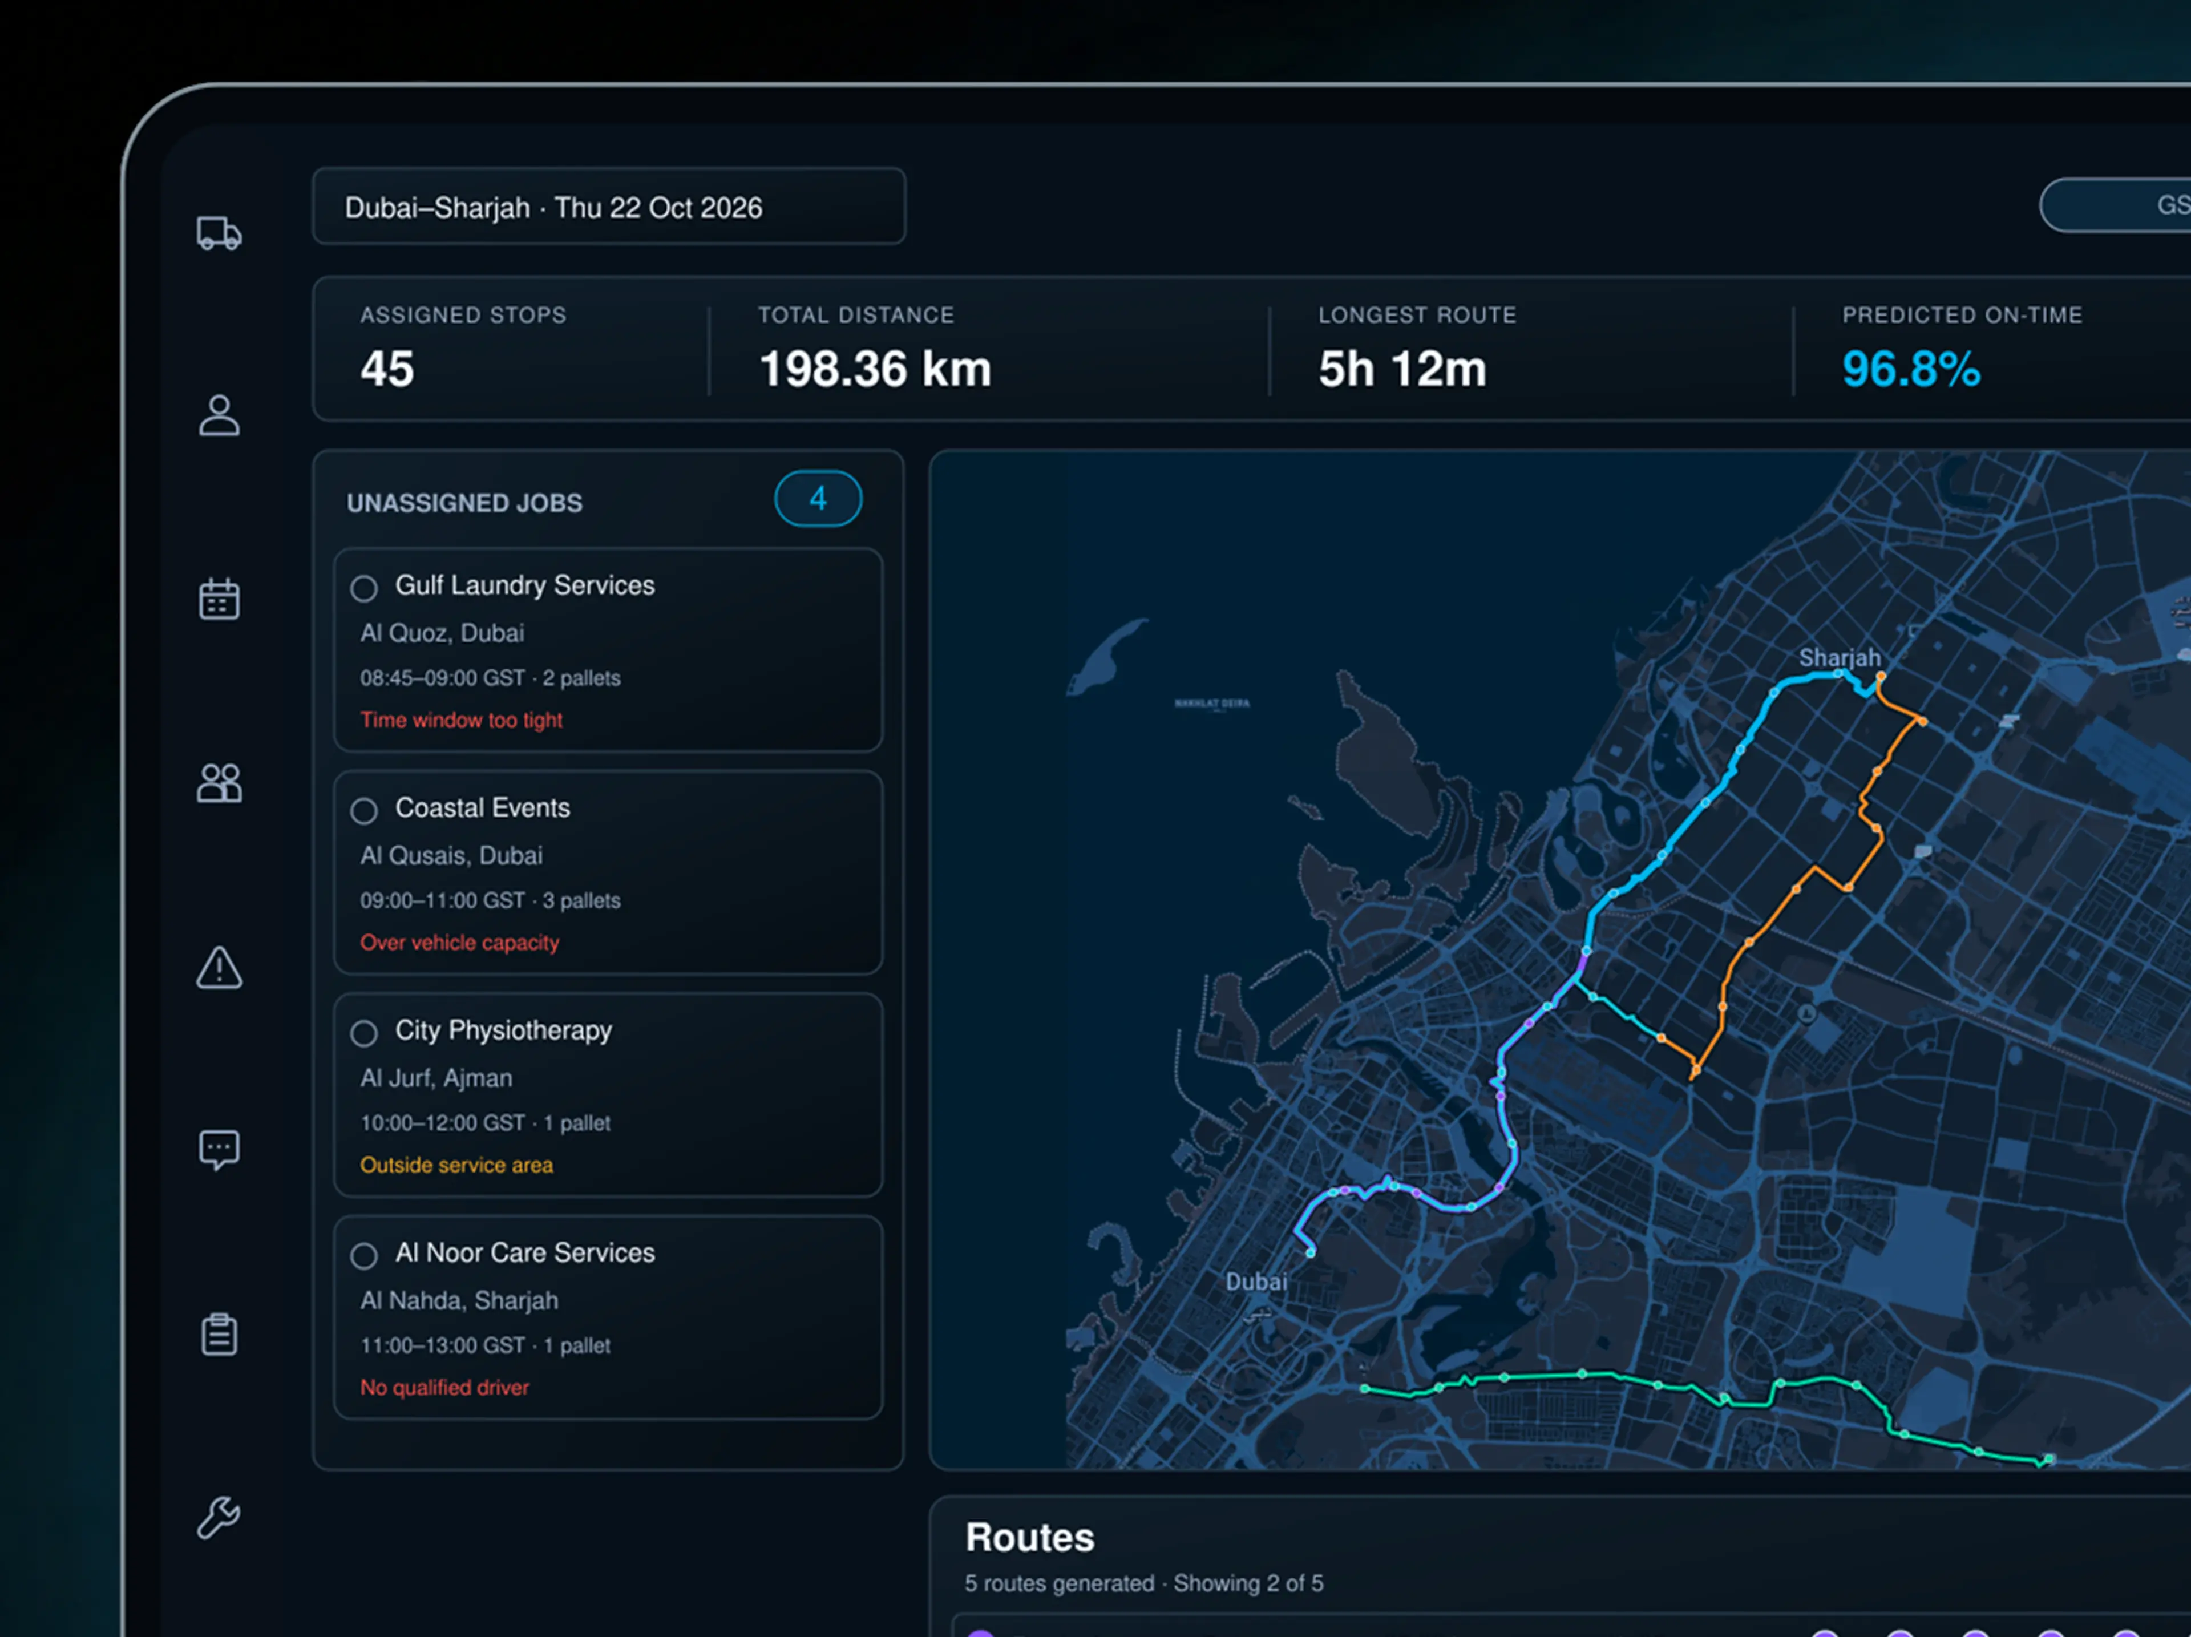Click the Al Qusais, Dubai address text

point(452,856)
